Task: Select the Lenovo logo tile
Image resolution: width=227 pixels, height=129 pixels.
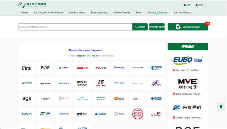Action: (82, 68)
